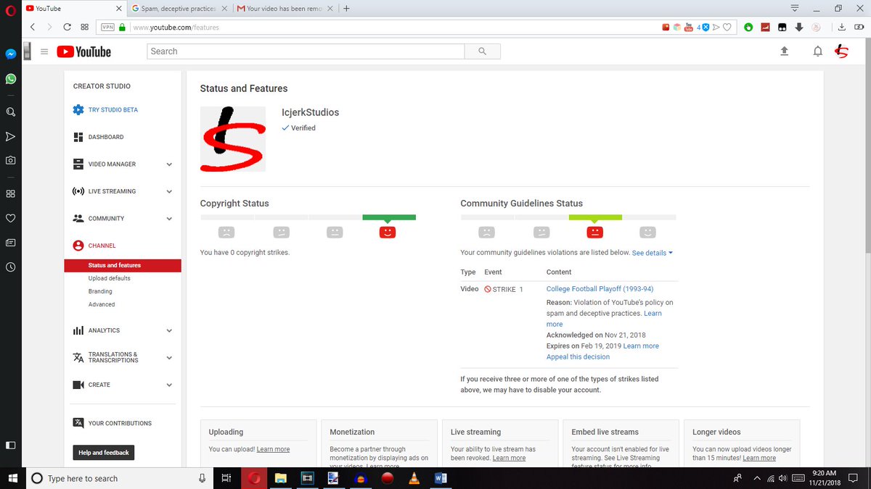This screenshot has width=871, height=489.
Task: Open WhatsApp in the Opera sidebar
Action: tap(11, 79)
